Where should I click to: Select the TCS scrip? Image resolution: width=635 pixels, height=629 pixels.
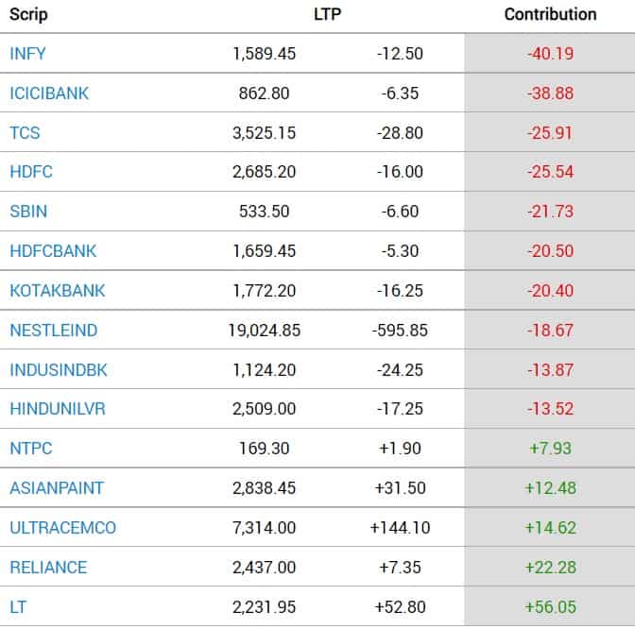pyautogui.click(x=25, y=133)
